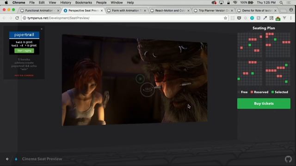Close the Functional Animation tab
Image resolution: width=296 pixels, height=166 pixels.
(x=58, y=11)
